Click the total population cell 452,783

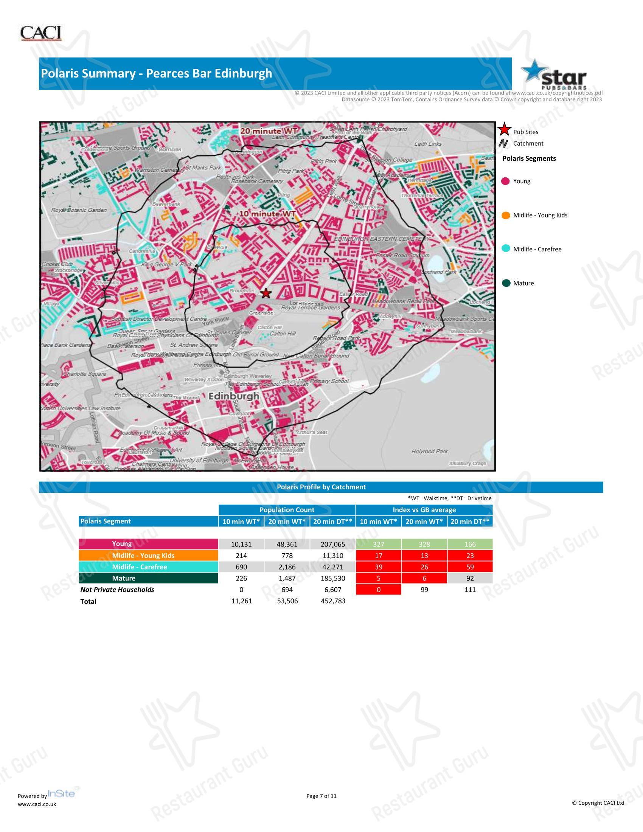pyautogui.click(x=333, y=601)
